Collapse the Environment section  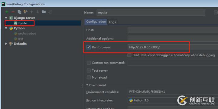87,85
